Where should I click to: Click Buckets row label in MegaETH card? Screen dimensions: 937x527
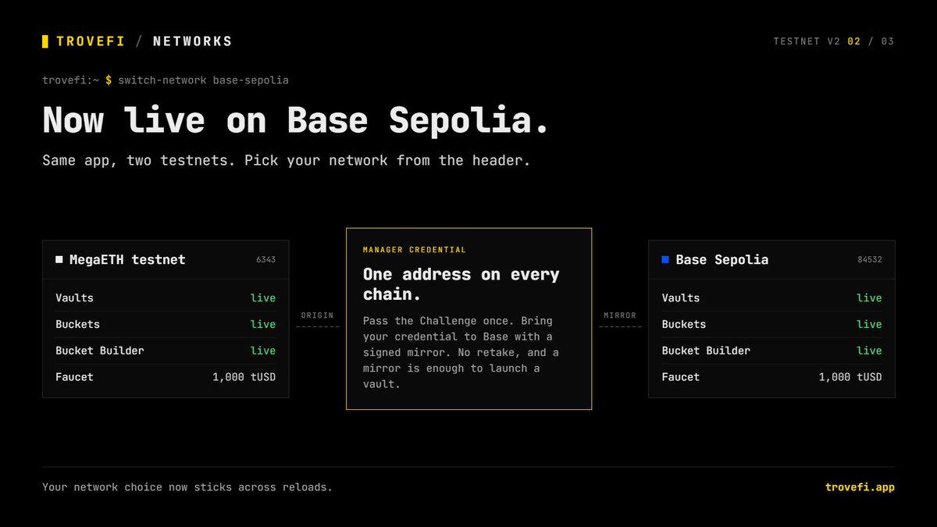click(78, 324)
